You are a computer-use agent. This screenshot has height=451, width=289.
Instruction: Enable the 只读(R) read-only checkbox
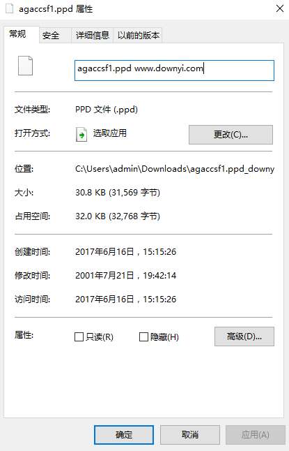(79, 337)
